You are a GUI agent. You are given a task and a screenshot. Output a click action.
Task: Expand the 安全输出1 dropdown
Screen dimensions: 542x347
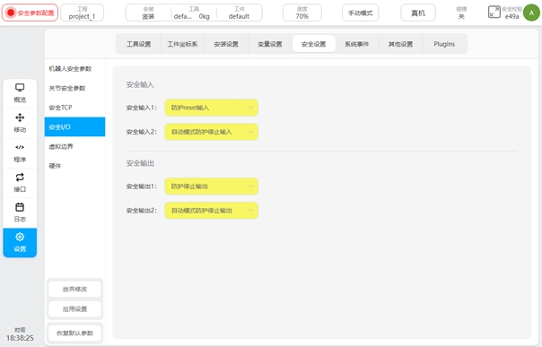pos(211,187)
